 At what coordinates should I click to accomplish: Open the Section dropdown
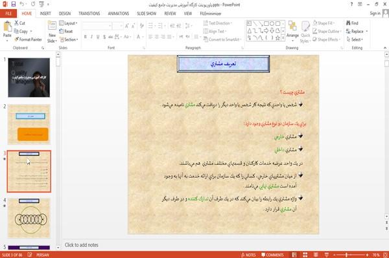(x=69, y=39)
